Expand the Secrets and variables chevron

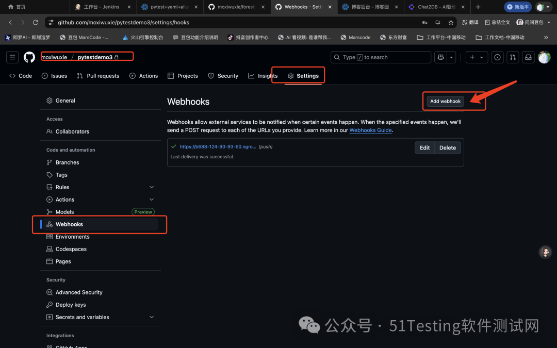[x=152, y=317]
